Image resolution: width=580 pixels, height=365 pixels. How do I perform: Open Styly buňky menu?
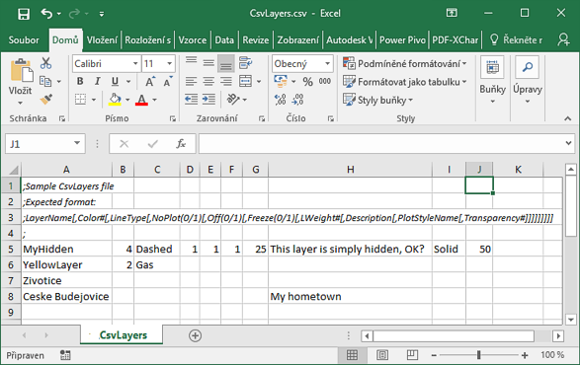coord(377,100)
